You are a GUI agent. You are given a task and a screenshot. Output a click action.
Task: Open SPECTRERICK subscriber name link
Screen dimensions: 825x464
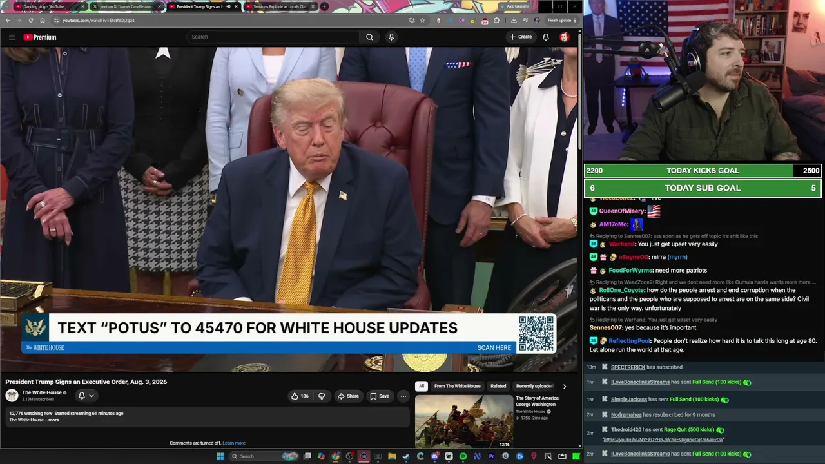628,367
